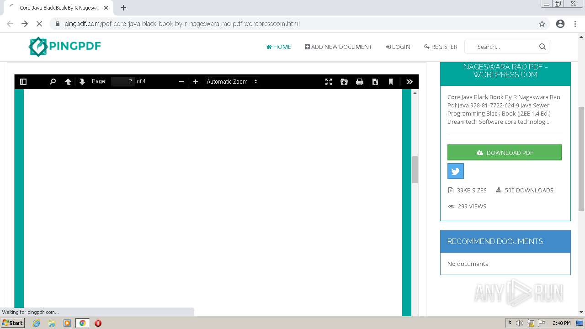Open the red taskbar application icon
585x329 pixels.
98,323
